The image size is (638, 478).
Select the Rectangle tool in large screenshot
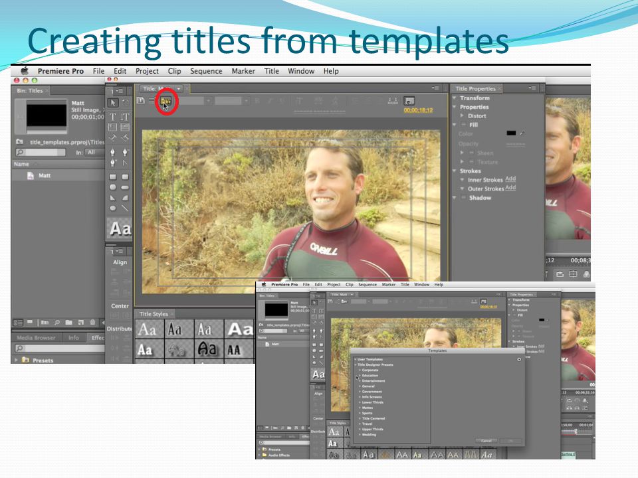click(113, 177)
